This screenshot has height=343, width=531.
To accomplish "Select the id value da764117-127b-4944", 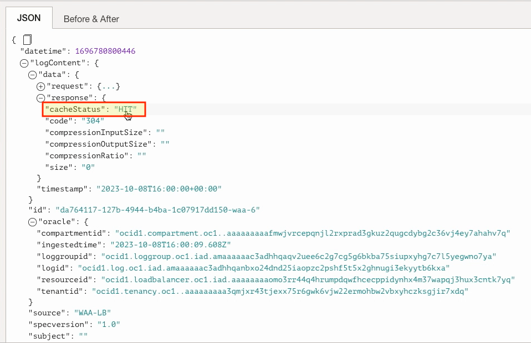I will tap(158, 210).
